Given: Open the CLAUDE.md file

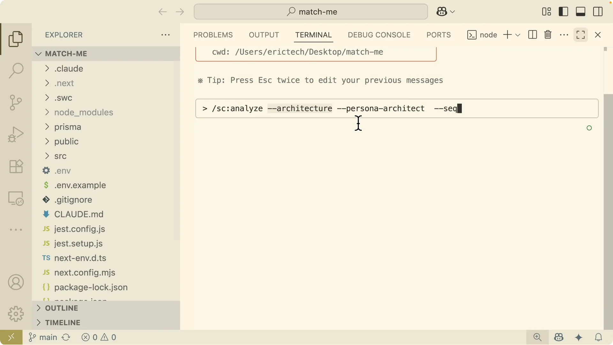Looking at the screenshot, I should (106, 214).
